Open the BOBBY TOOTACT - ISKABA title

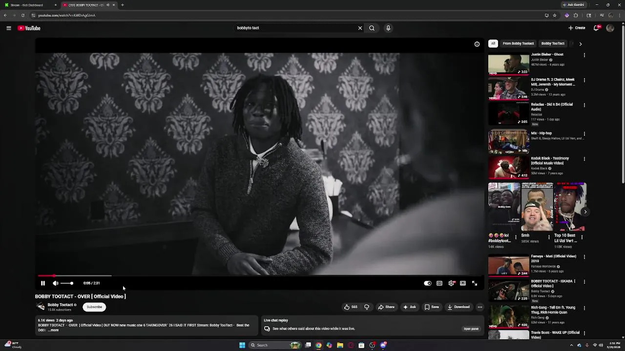pyautogui.click(x=553, y=284)
